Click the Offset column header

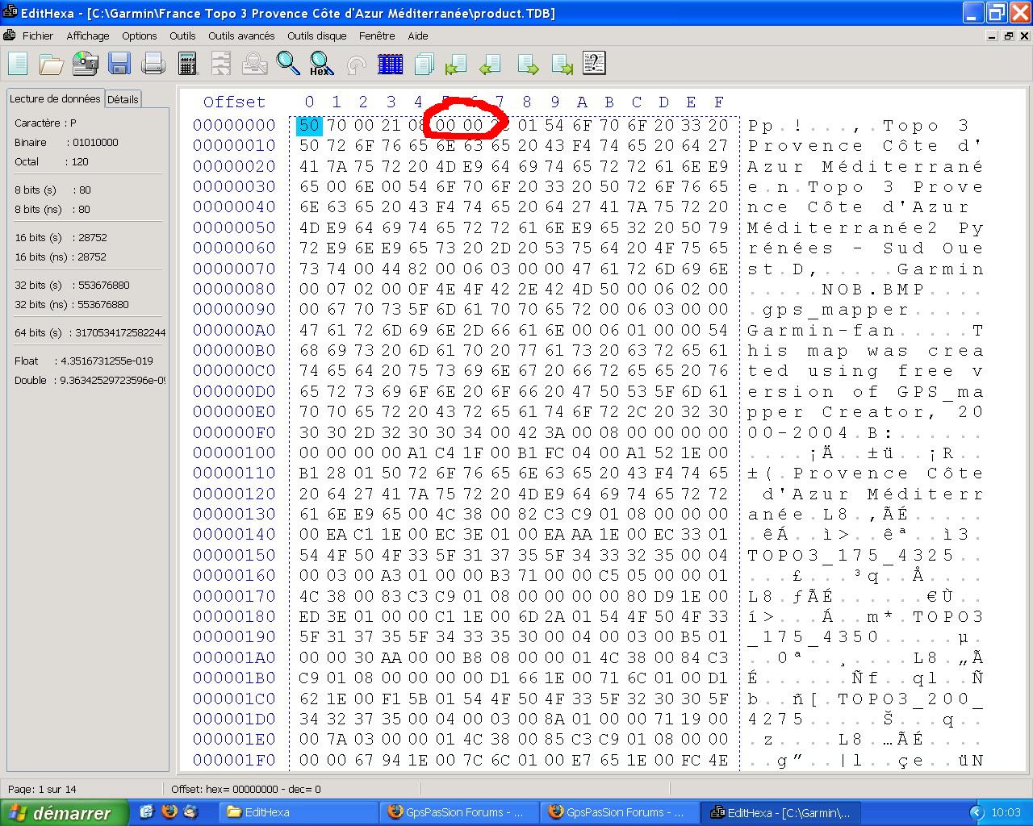[234, 102]
